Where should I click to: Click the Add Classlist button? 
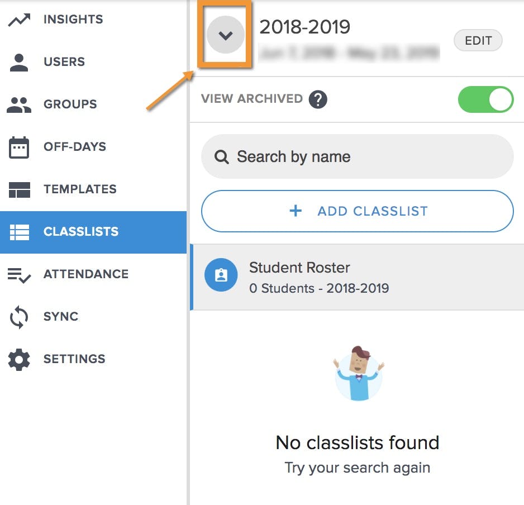[x=357, y=211]
